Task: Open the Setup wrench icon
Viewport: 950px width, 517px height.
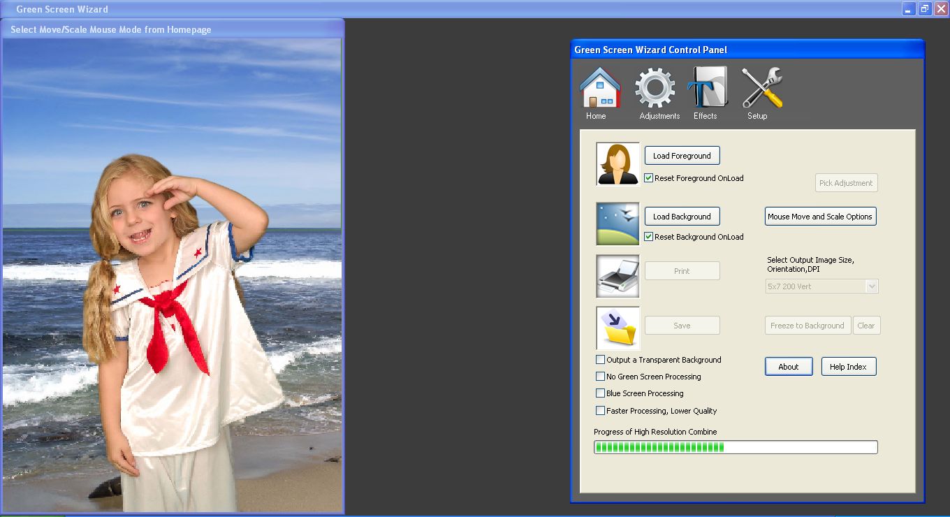Action: point(761,88)
